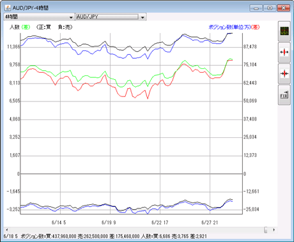Click the FIX scroll lock icon
Screen dimensions: 294x242
click(284, 95)
